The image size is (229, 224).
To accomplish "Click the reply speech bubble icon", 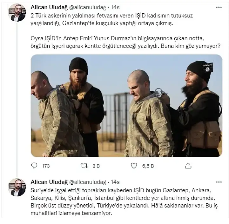I will pos(34,166).
